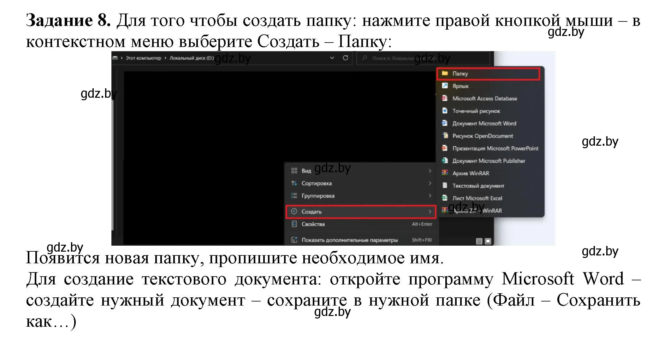Open Свойства from context menu

pyautogui.click(x=361, y=224)
